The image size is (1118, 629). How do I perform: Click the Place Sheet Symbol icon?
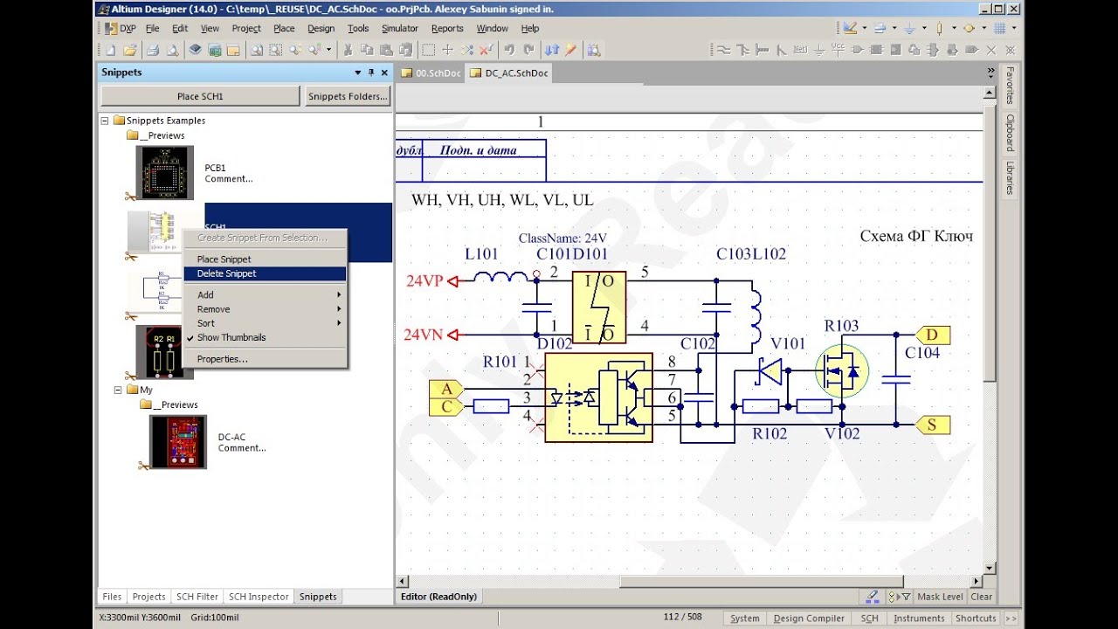tap(877, 50)
